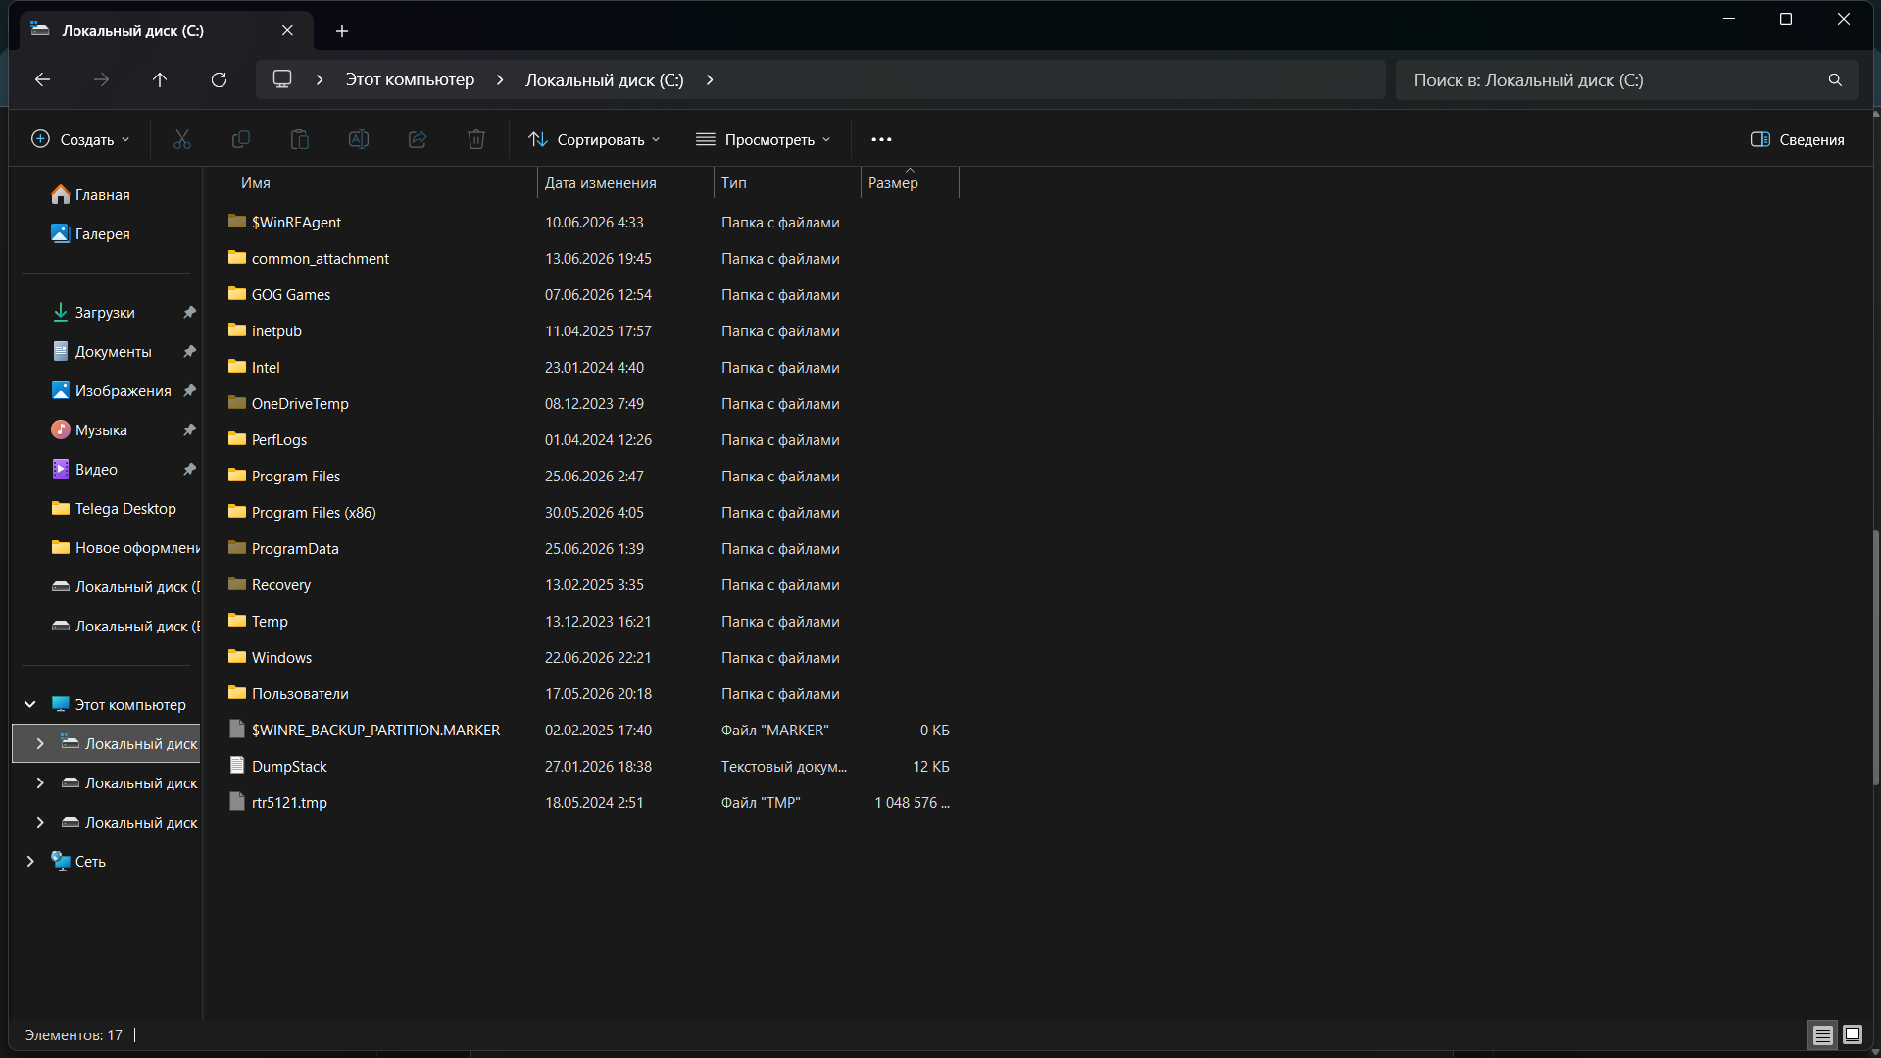The image size is (1881, 1058).
Task: Collapse Этот компьютер tree node
Action: 30,705
